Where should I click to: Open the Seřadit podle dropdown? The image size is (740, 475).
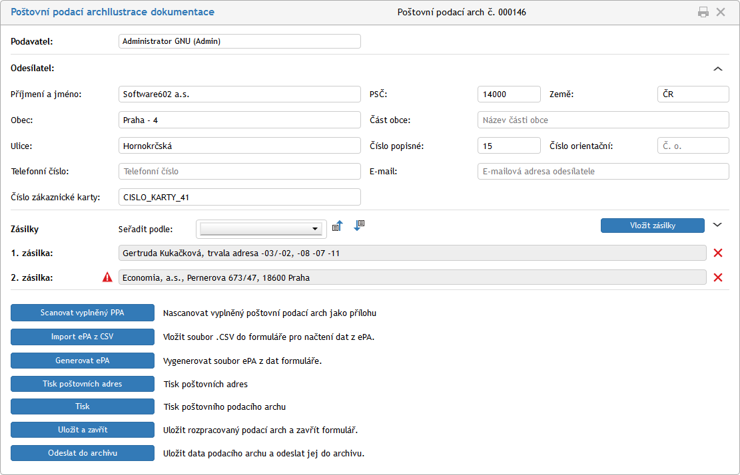[x=261, y=229]
